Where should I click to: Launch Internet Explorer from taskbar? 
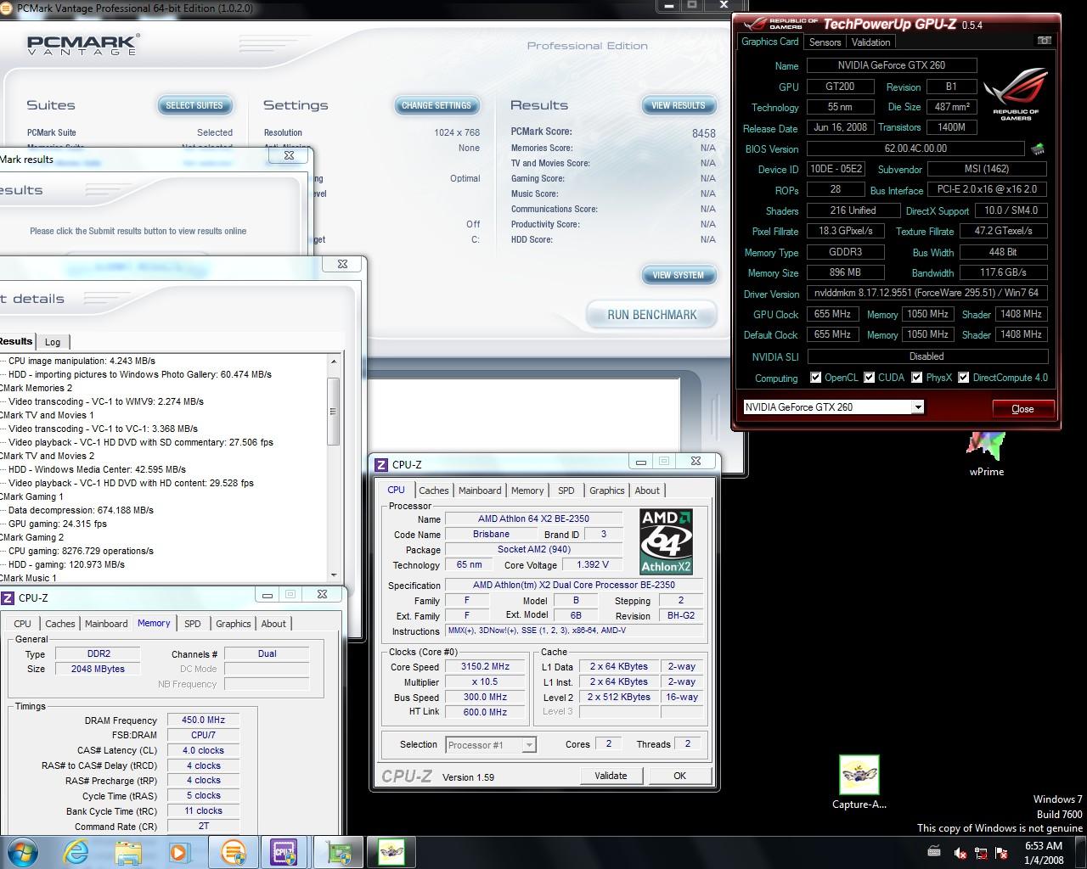coord(76,852)
